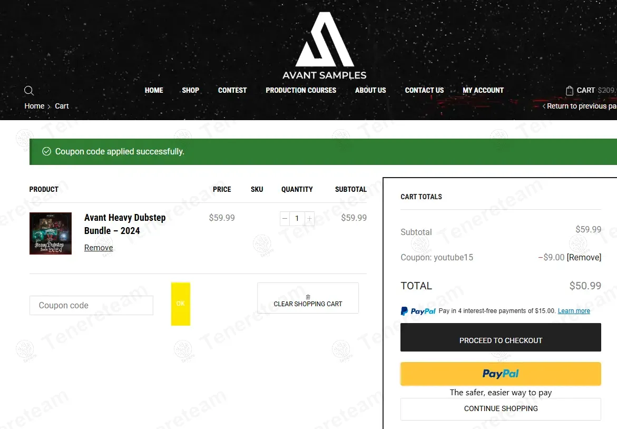Open the Shop menu item
Image resolution: width=617 pixels, height=429 pixels.
click(190, 90)
